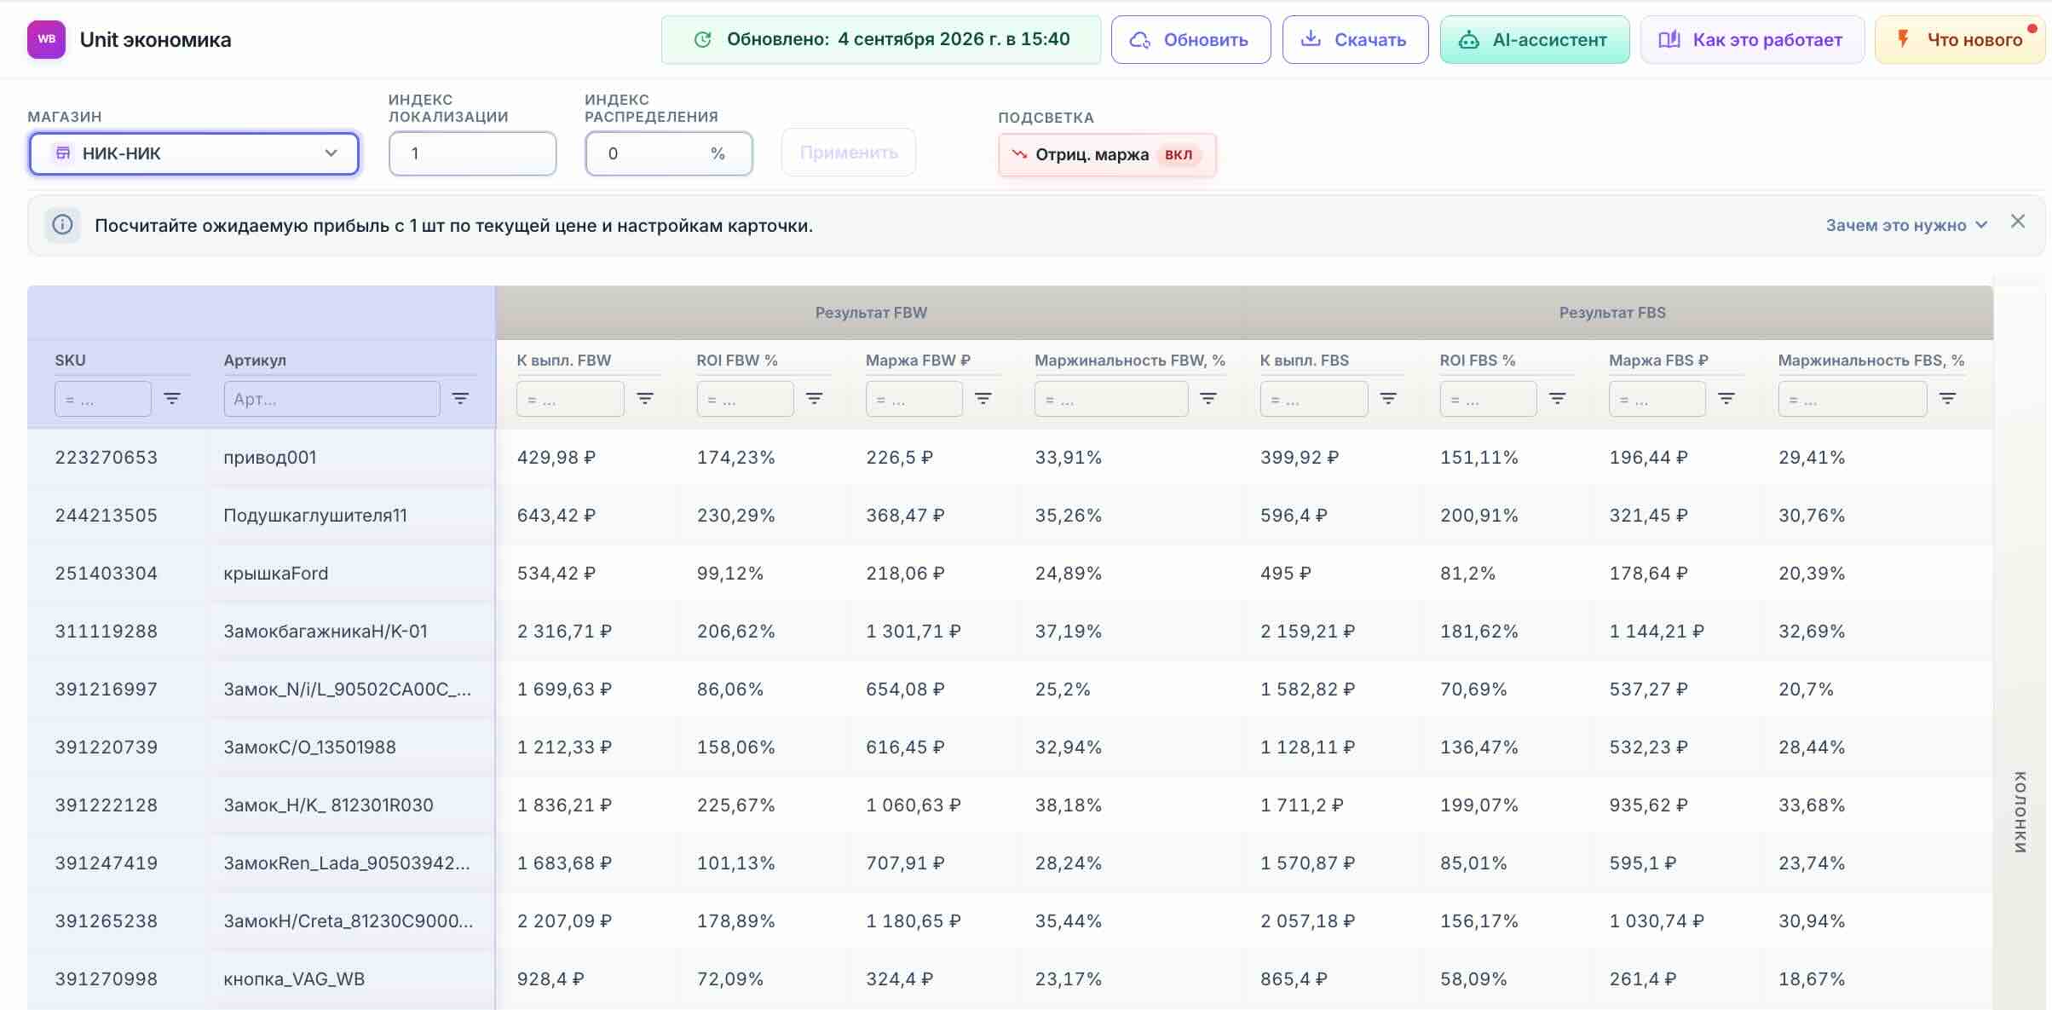This screenshot has height=1010, width=2052.
Task: Click the SKU filter input
Action: click(103, 399)
